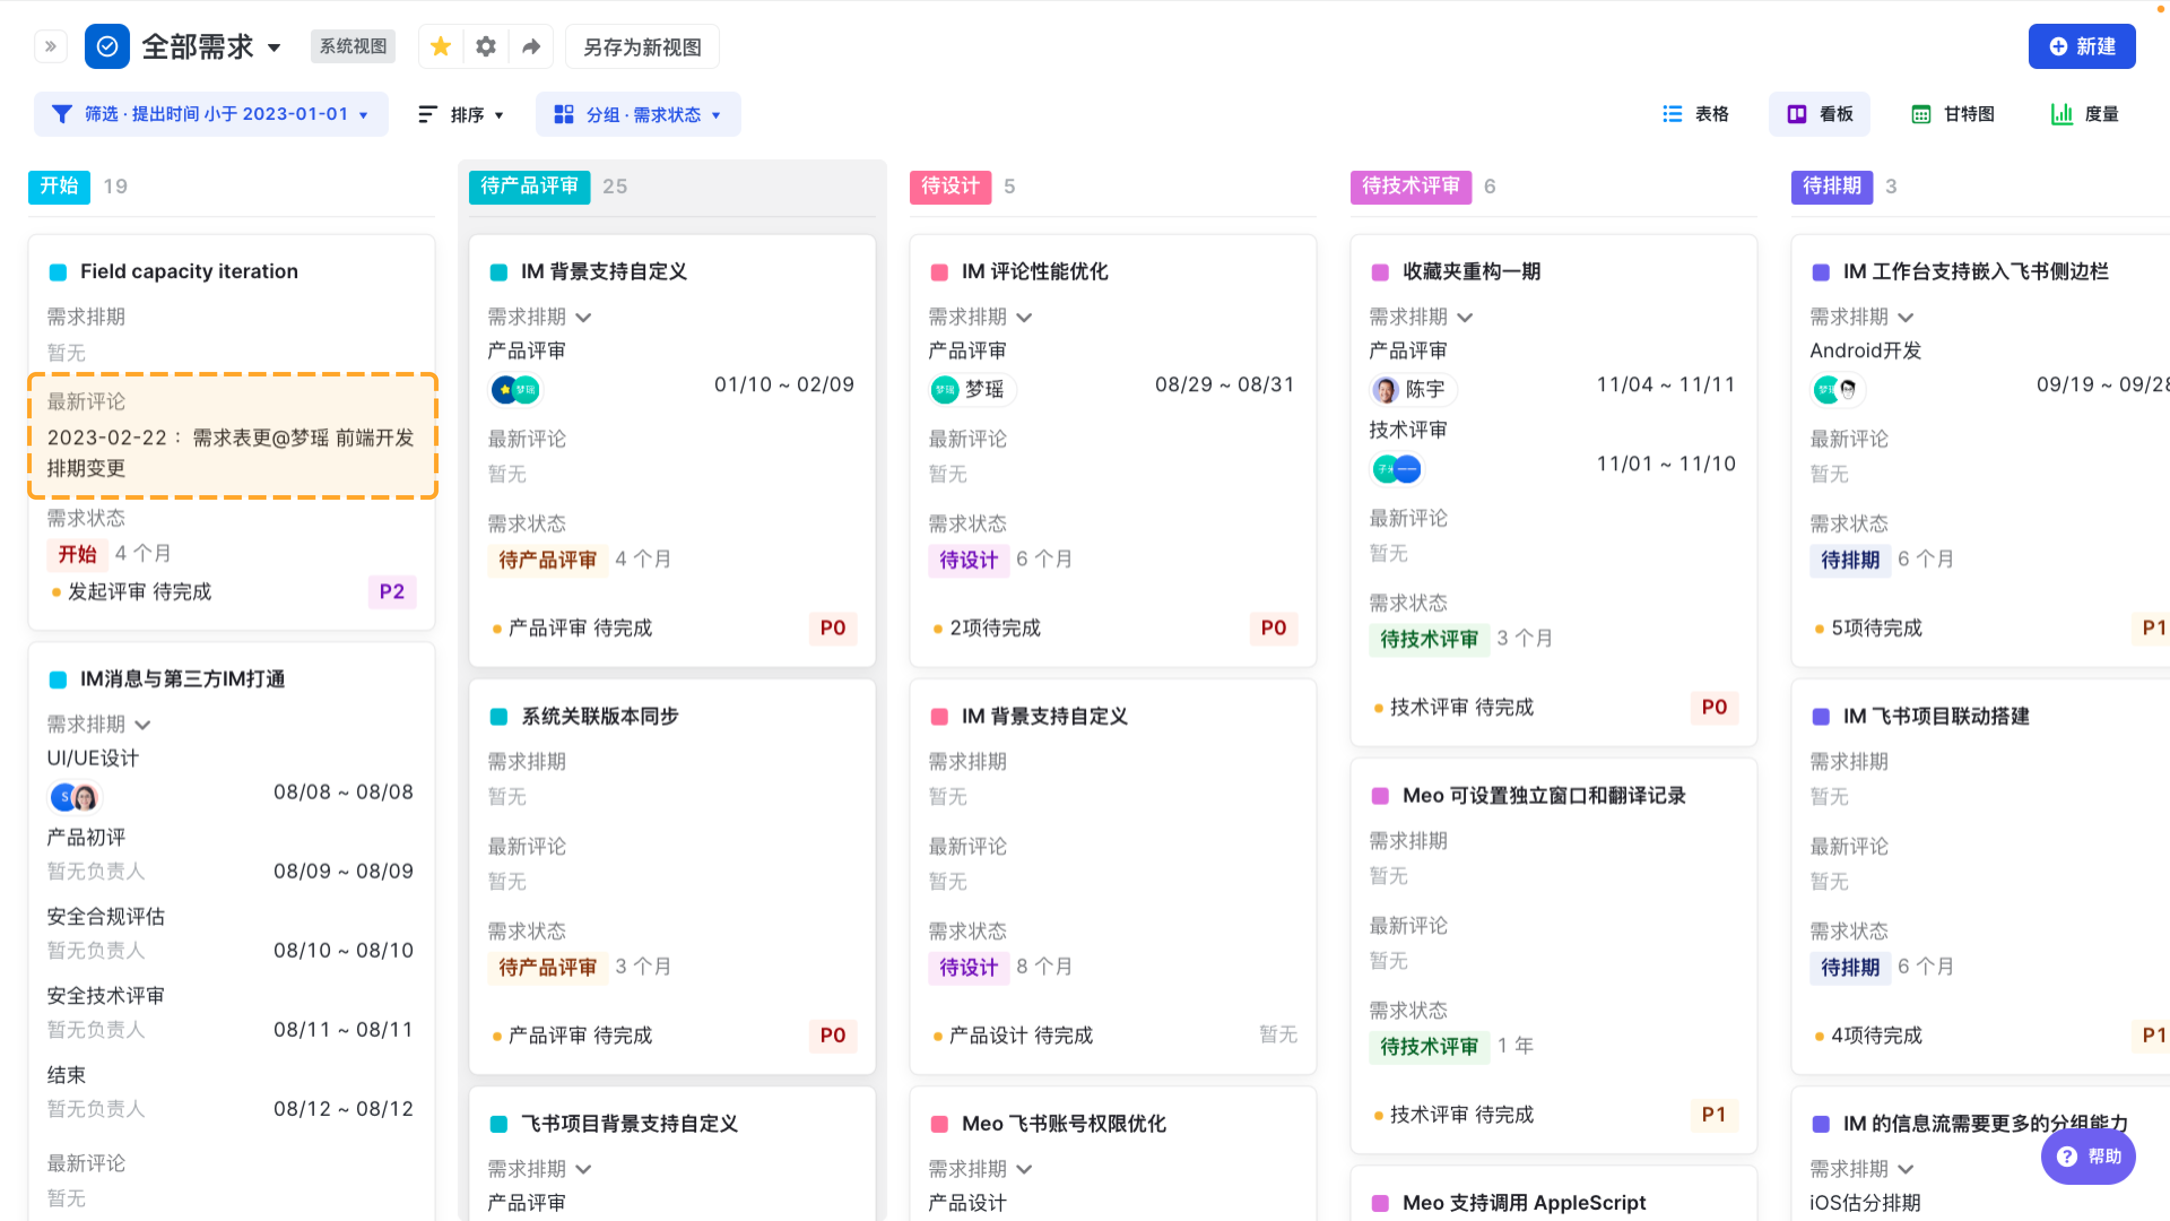Open the 全部需求 view dropdown
2170x1221 pixels.
point(274,47)
